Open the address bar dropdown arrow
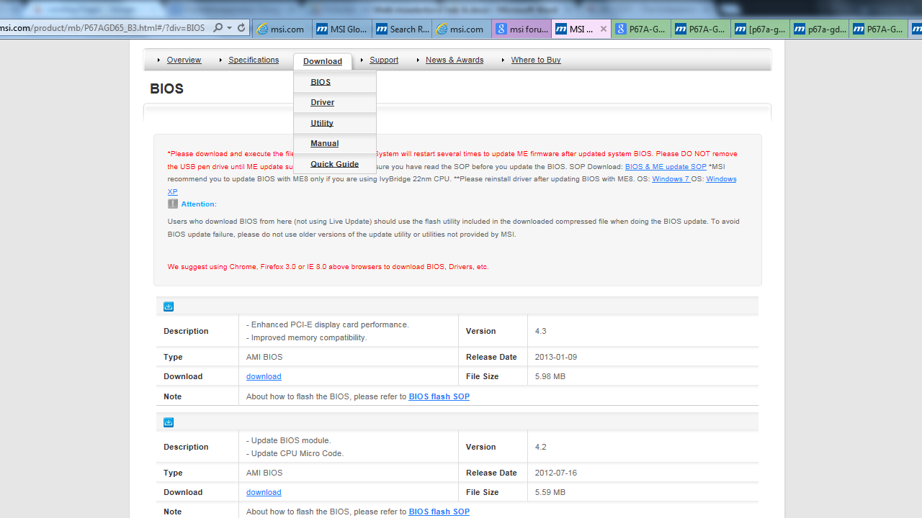 click(x=229, y=28)
